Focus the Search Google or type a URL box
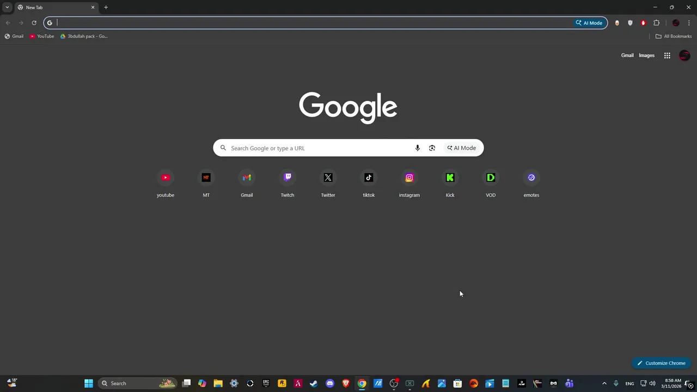697x392 pixels. [348, 148]
